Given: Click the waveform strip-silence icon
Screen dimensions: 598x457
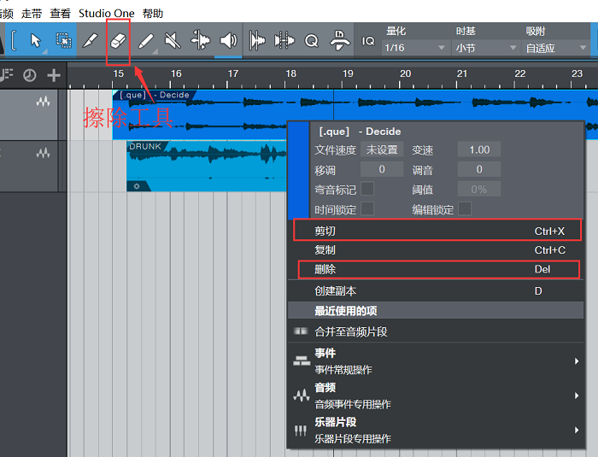Looking at the screenshot, I should coord(284,40).
